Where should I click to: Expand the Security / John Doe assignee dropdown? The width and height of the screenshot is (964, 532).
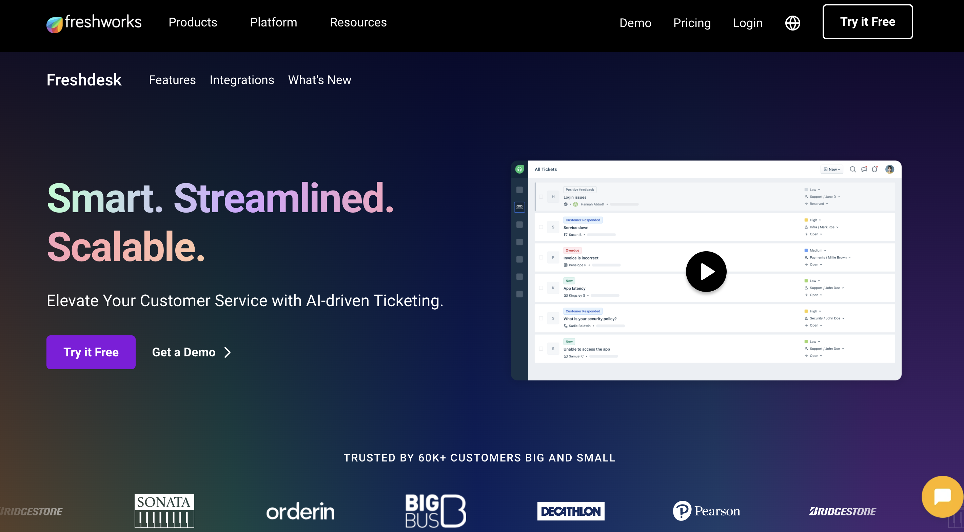tap(824, 318)
